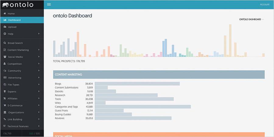
Task: Click the Upload cloud icon
Action: (x=5, y=27)
